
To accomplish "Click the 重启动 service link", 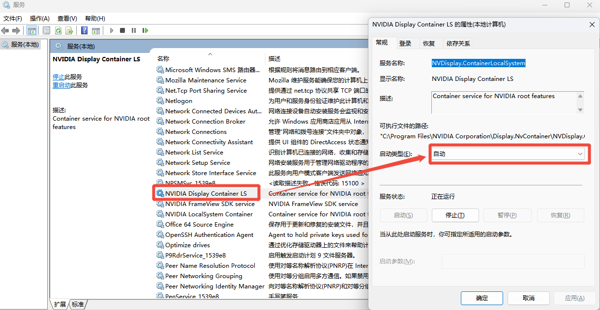I will click(61, 85).
